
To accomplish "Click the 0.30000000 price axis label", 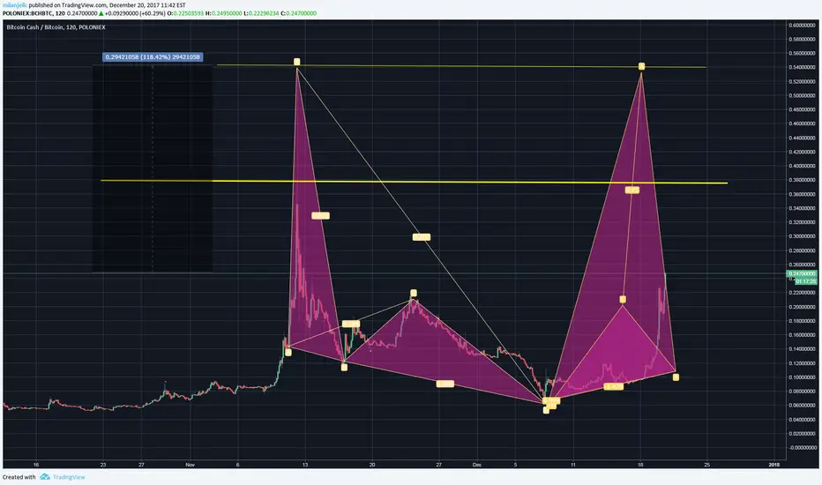I will (x=803, y=236).
